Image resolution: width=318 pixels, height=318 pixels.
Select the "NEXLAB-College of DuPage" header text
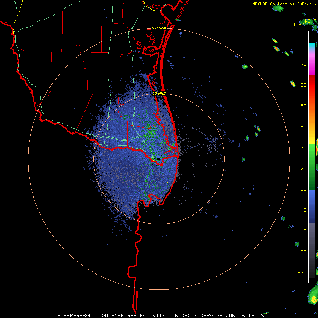[x=282, y=4]
